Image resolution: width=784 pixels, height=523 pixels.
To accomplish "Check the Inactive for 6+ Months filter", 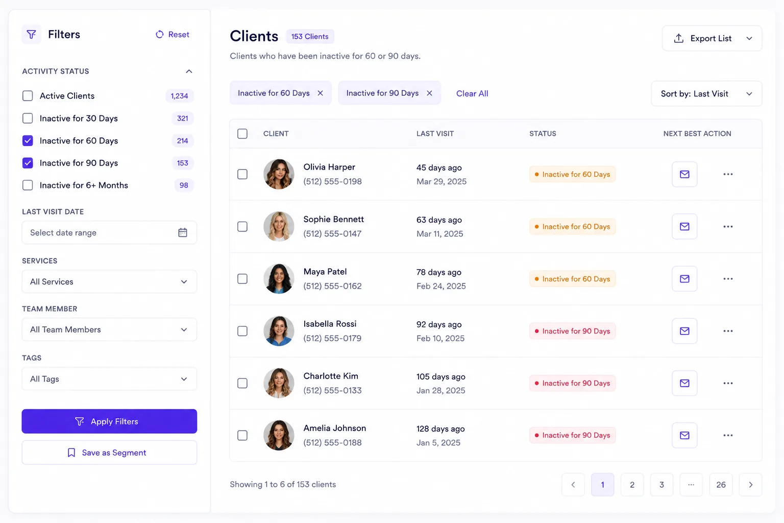I will tap(28, 185).
